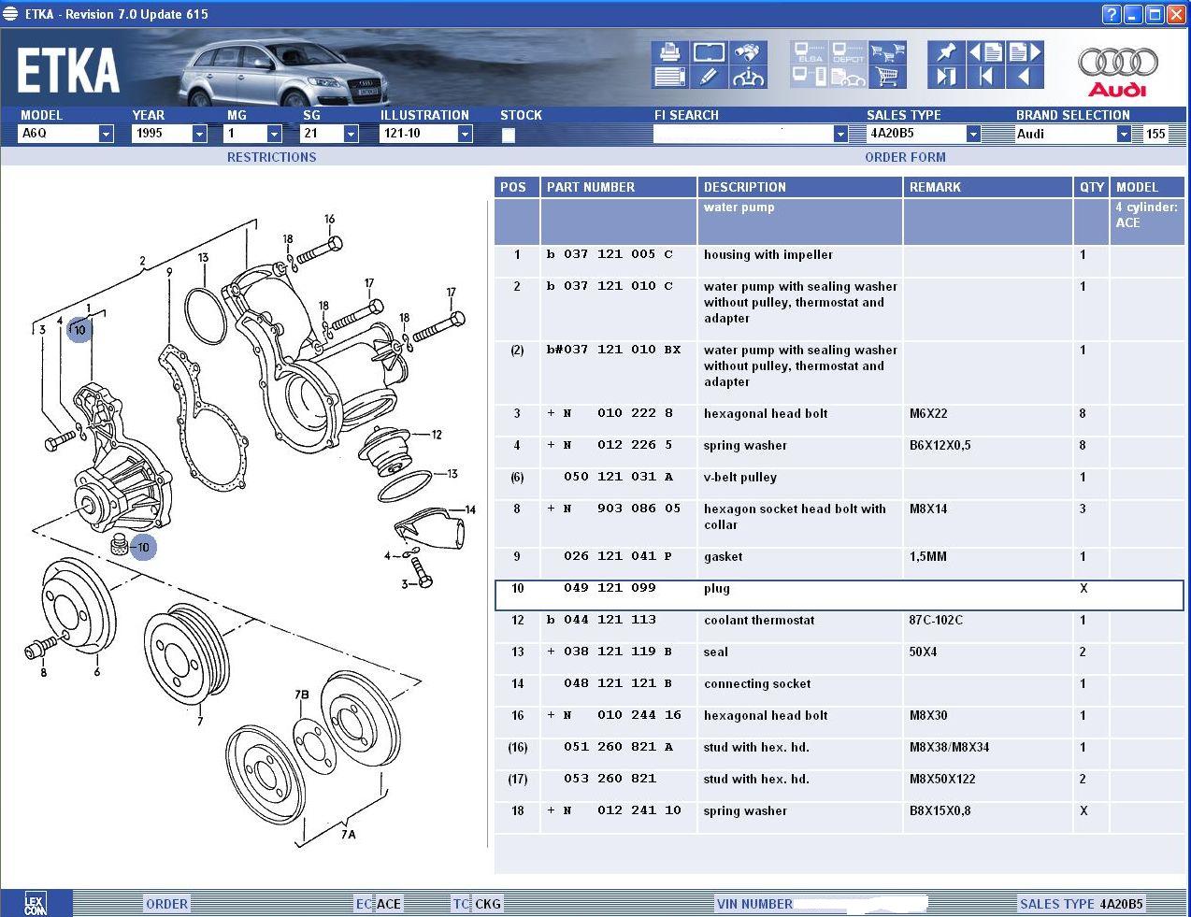Expand the SG dropdown

click(352, 134)
